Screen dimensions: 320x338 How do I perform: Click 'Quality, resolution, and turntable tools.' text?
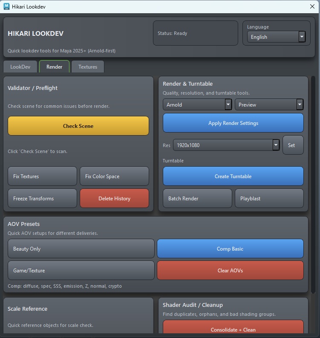click(x=206, y=93)
